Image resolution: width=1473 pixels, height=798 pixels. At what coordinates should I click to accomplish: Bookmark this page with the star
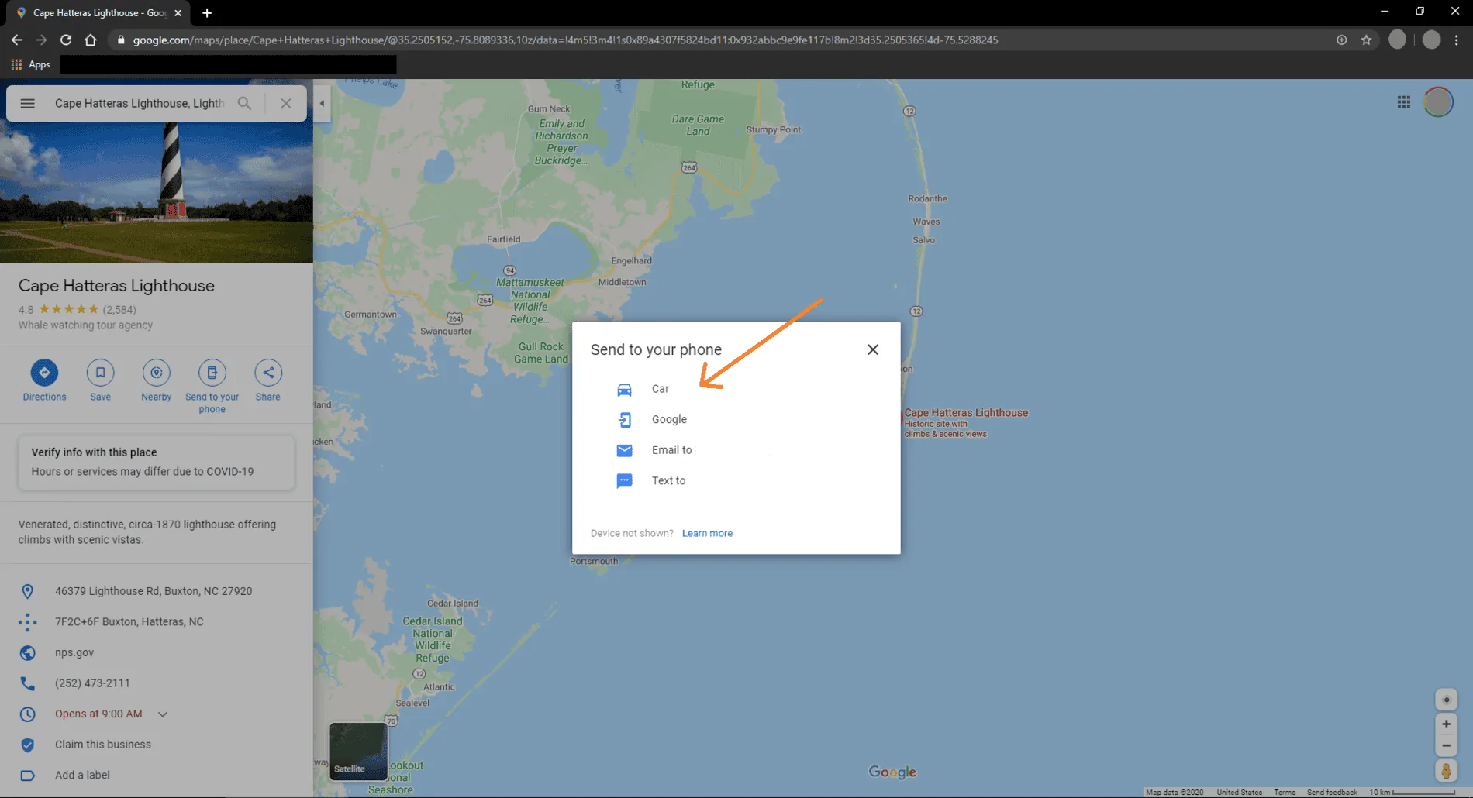pyautogui.click(x=1366, y=40)
